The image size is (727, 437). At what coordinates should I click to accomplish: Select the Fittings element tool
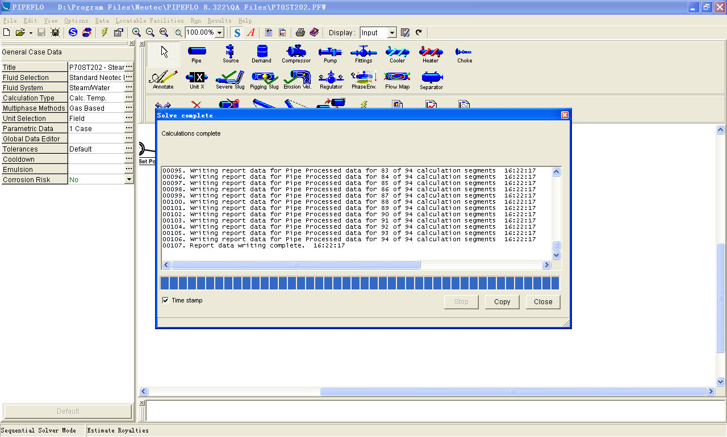[363, 54]
